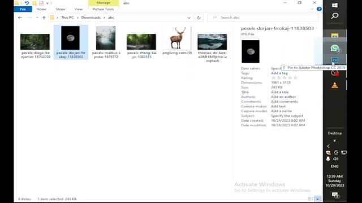Select the Manage contextual tab
The height and width of the screenshot is (203, 362).
tap(104, 3)
